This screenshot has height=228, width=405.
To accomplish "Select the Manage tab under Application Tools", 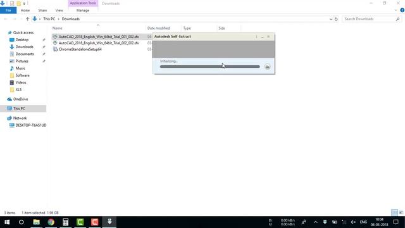I will [83, 10].
